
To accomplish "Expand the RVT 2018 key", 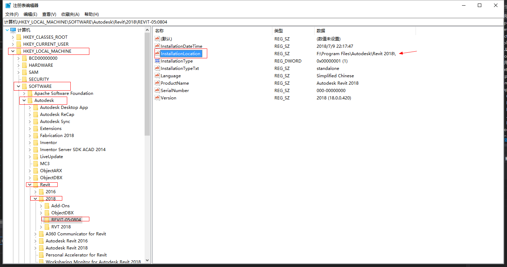I will click(41, 227).
